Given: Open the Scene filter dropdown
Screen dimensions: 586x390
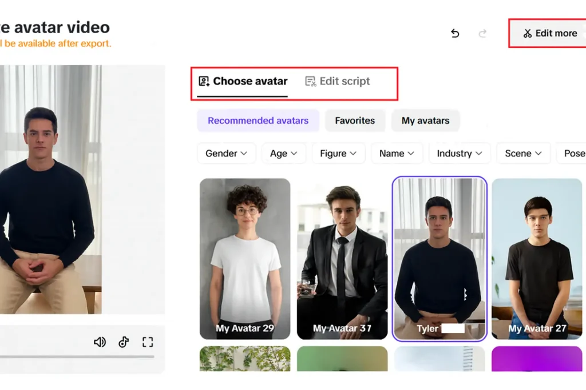Looking at the screenshot, I should coord(523,153).
